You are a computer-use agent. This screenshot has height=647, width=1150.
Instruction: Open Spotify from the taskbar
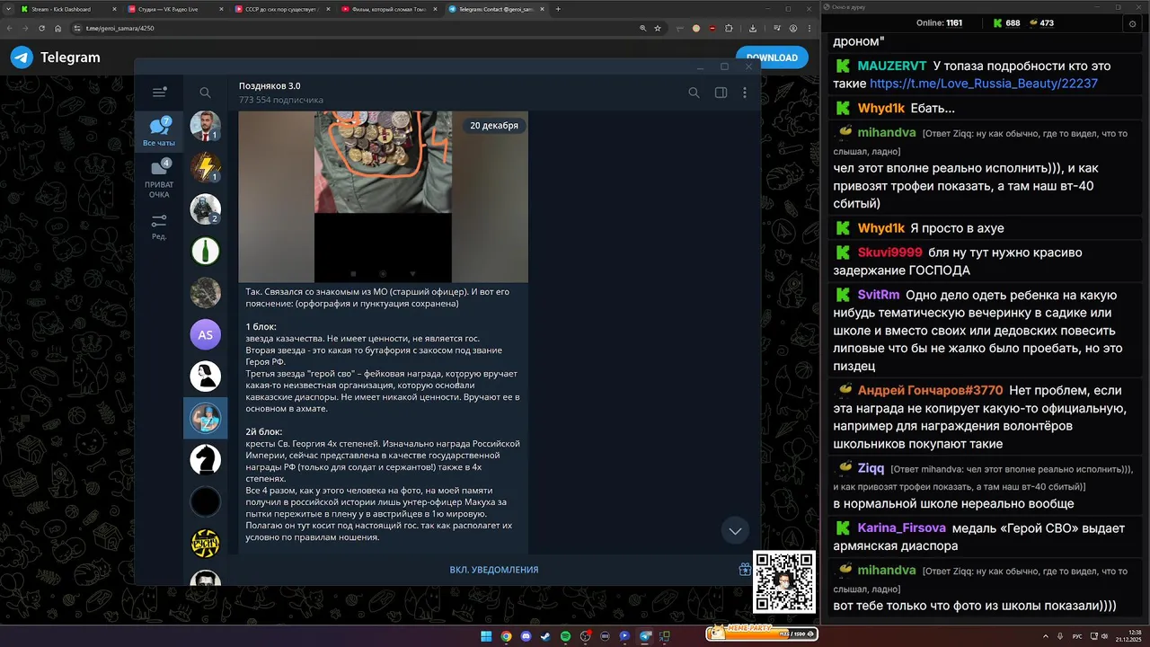coord(565,636)
